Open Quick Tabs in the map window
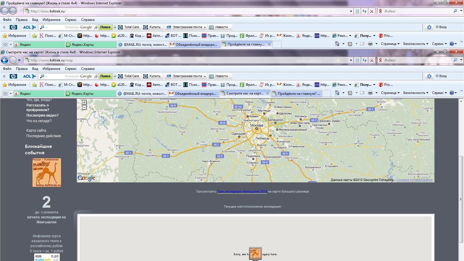This screenshot has width=464, height=261. click(x=5, y=93)
